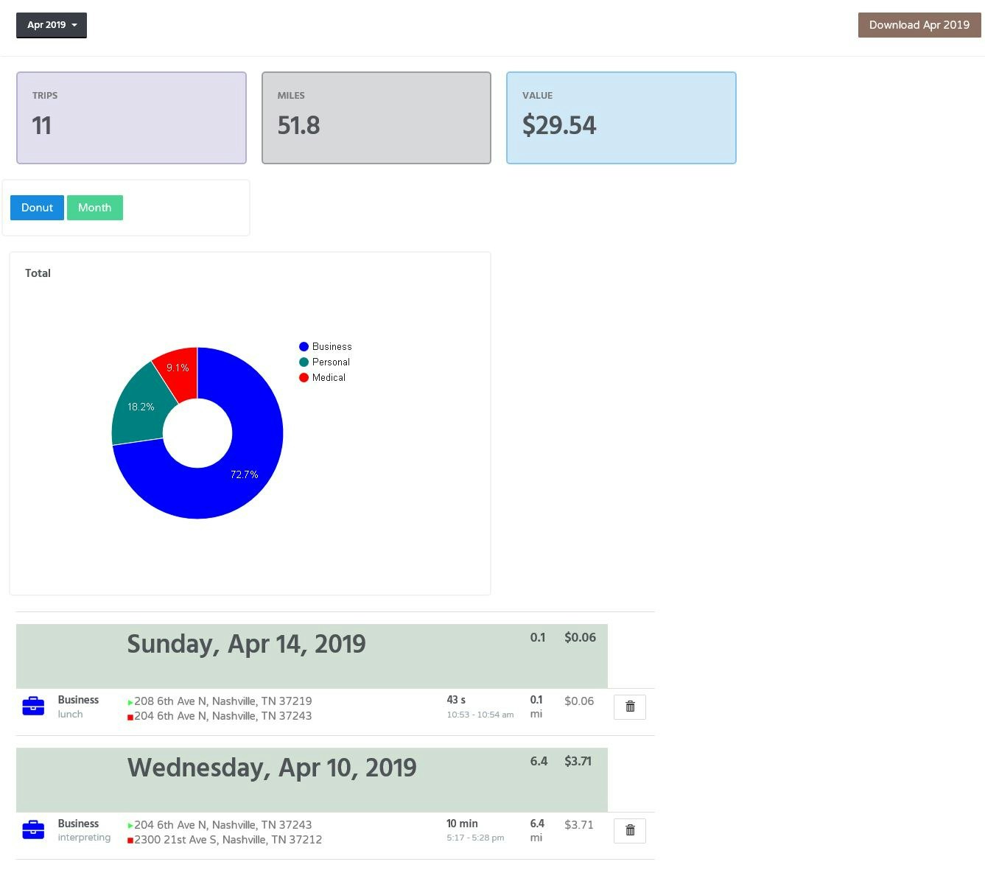Screen dimensions: 985x870
Task: Click the VALUE card showing $29.54
Action: [x=620, y=118]
